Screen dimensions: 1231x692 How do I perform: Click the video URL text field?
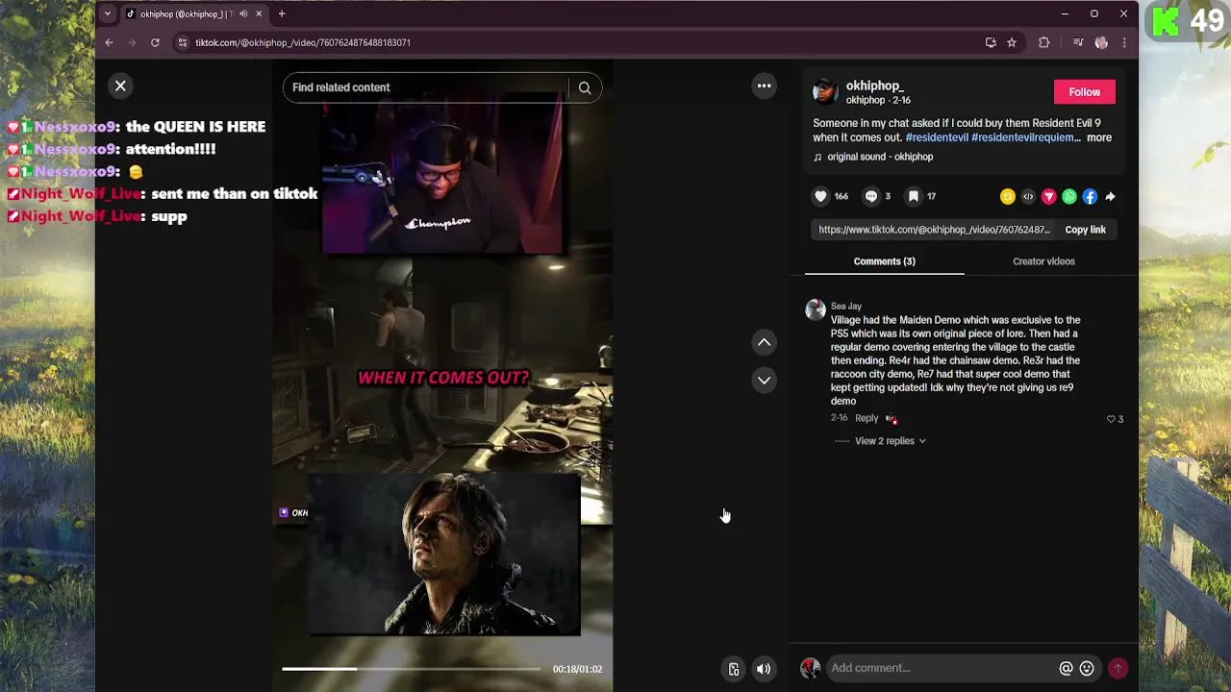[x=934, y=230]
